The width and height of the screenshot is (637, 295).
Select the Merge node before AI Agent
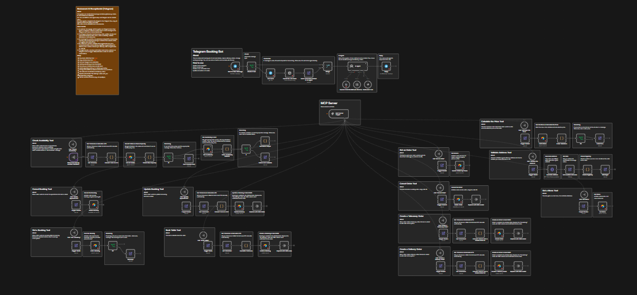point(328,66)
